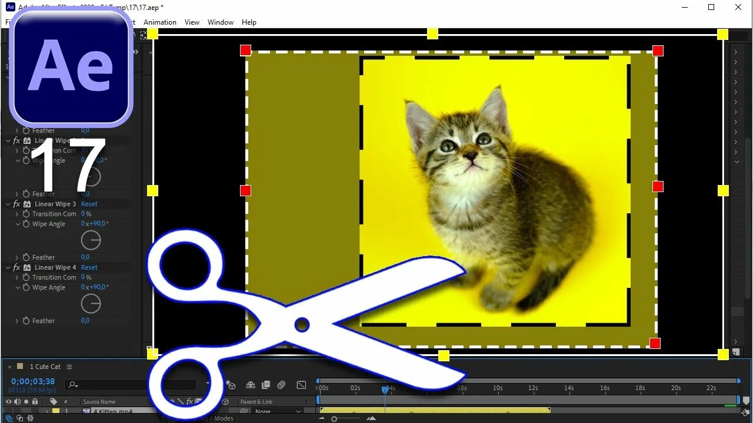The height and width of the screenshot is (423, 753).
Task: Toggle the fx switch for Linear Wipe 3
Action: pos(16,204)
